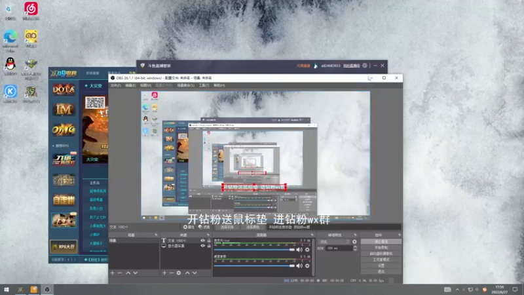Open microphone audio settings gear

307,250
